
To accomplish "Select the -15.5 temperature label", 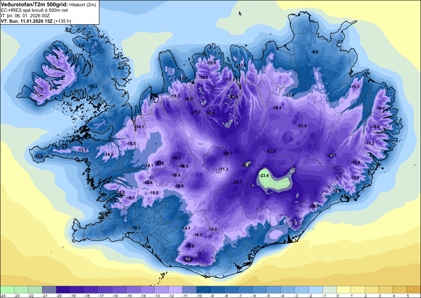I will pos(131,144).
